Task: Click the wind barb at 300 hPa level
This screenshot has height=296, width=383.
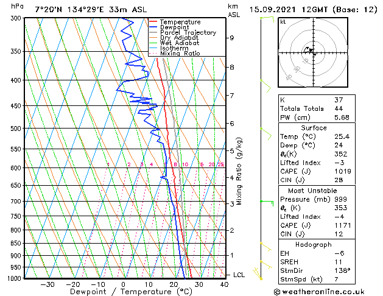Action: (266, 18)
